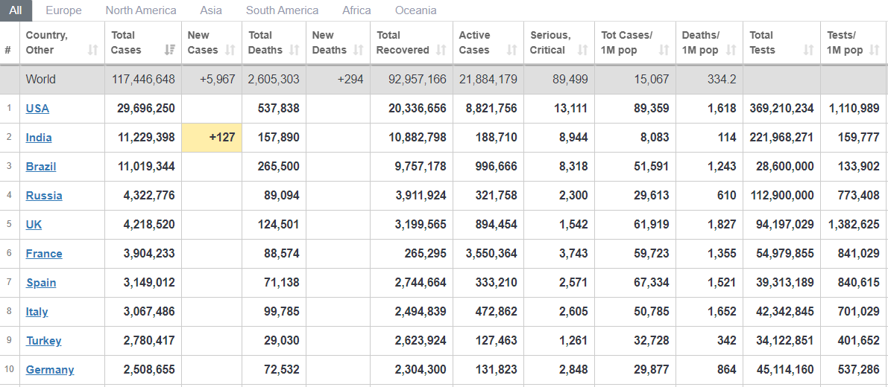Sort by Total Recovered arrows icon

pos(441,51)
